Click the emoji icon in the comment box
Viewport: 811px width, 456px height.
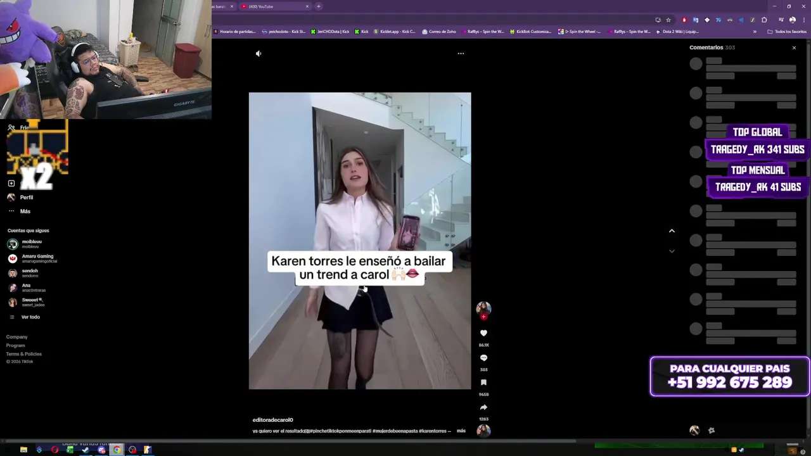pyautogui.click(x=712, y=431)
